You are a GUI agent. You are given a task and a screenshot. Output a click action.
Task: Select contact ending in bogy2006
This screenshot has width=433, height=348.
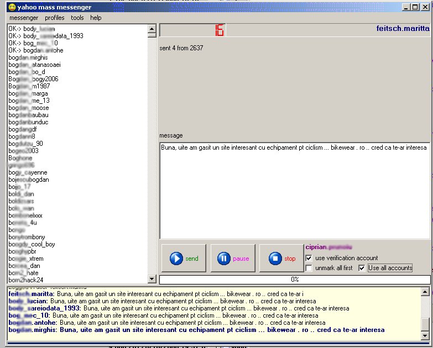[33, 79]
